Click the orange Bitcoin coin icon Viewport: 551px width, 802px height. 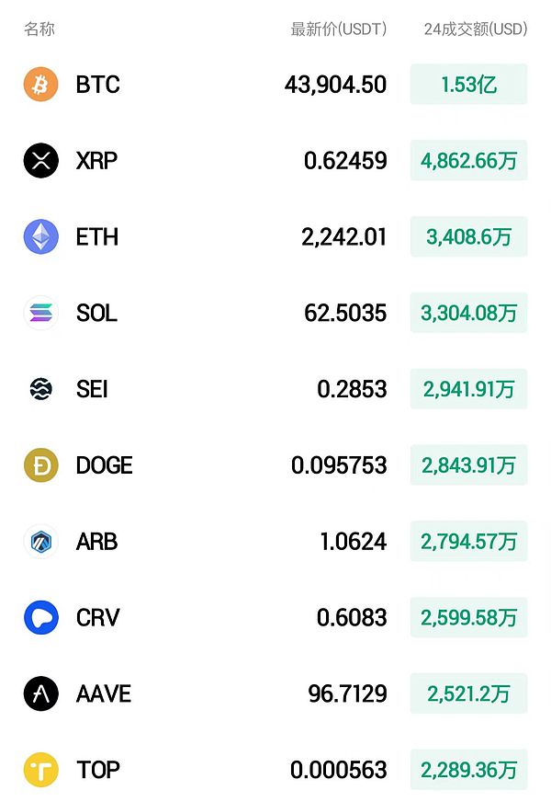pos(40,85)
